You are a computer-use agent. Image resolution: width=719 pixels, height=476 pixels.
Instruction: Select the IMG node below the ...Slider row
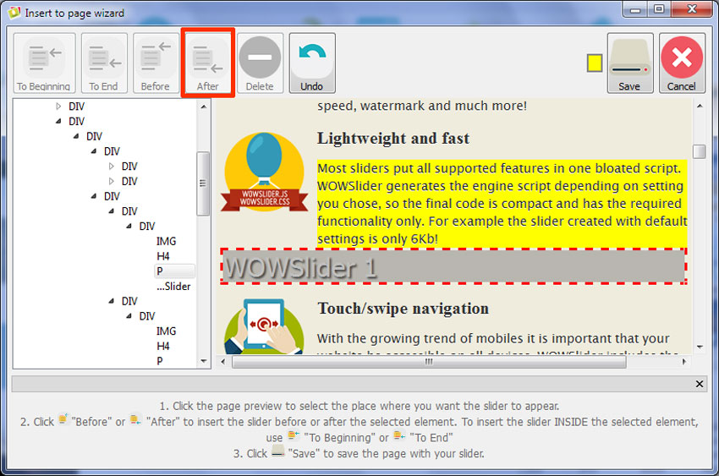click(166, 331)
